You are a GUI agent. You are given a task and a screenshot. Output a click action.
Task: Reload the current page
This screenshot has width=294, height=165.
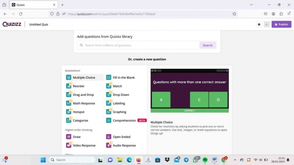pyautogui.click(x=21, y=14)
